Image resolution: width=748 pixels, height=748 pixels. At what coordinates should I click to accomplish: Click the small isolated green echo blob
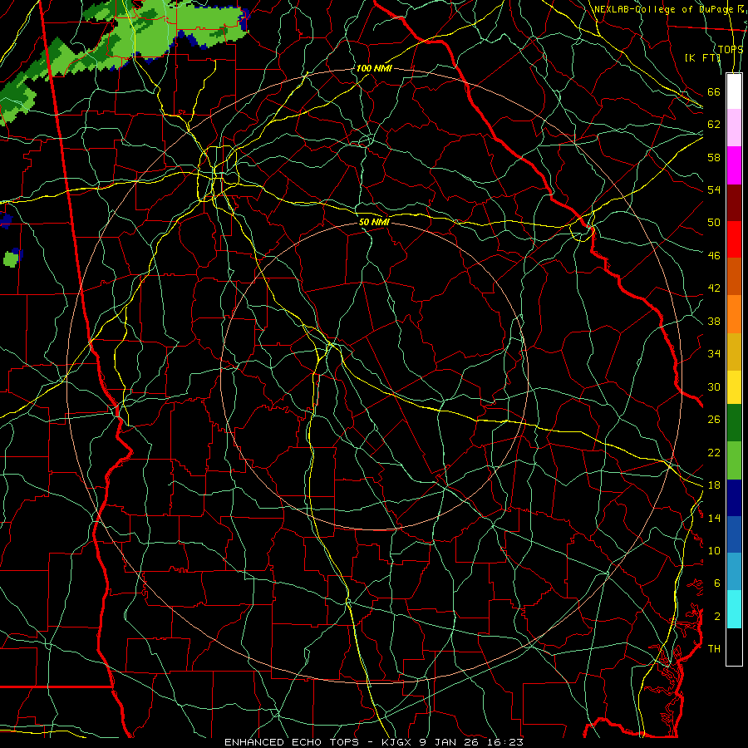pyautogui.click(x=11, y=259)
